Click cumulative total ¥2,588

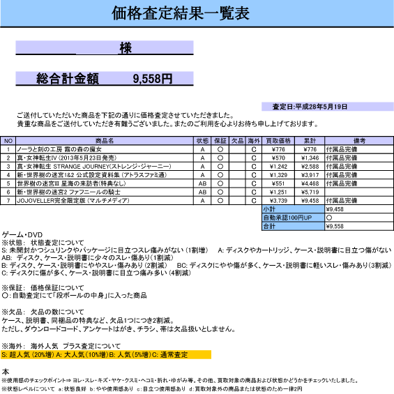(310, 167)
